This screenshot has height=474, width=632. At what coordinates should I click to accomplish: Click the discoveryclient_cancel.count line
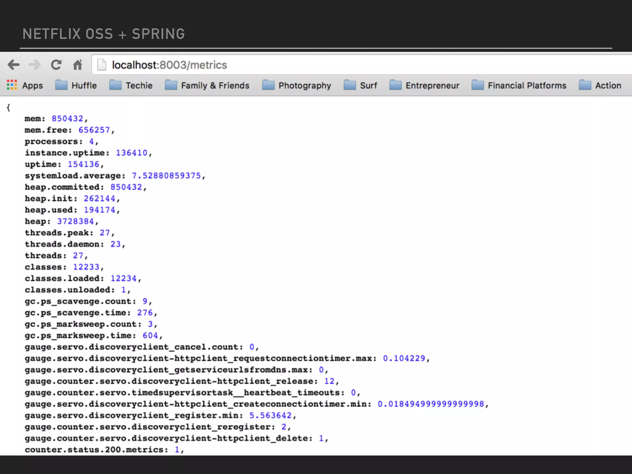click(142, 347)
